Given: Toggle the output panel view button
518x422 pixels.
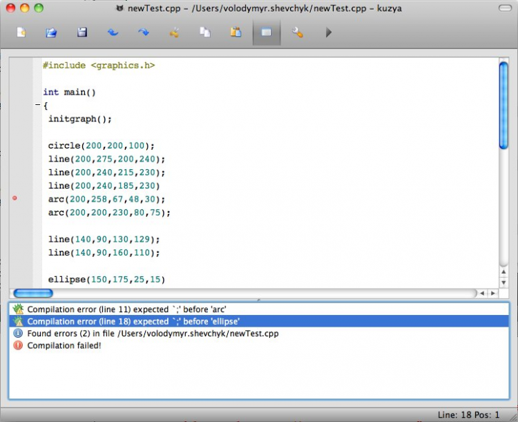Looking at the screenshot, I should pyautogui.click(x=267, y=32).
